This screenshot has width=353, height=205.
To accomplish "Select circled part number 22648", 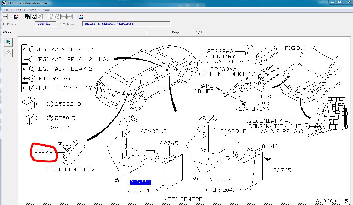I will [x=43, y=153].
